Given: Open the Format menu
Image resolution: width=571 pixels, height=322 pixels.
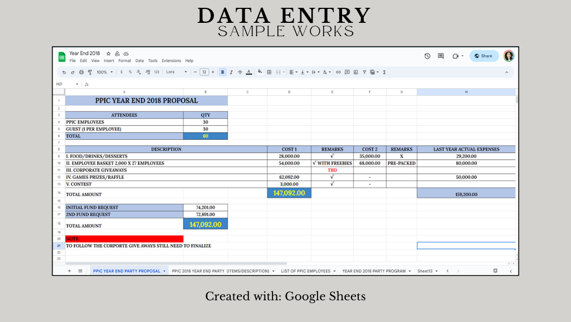Looking at the screenshot, I should [x=125, y=61].
